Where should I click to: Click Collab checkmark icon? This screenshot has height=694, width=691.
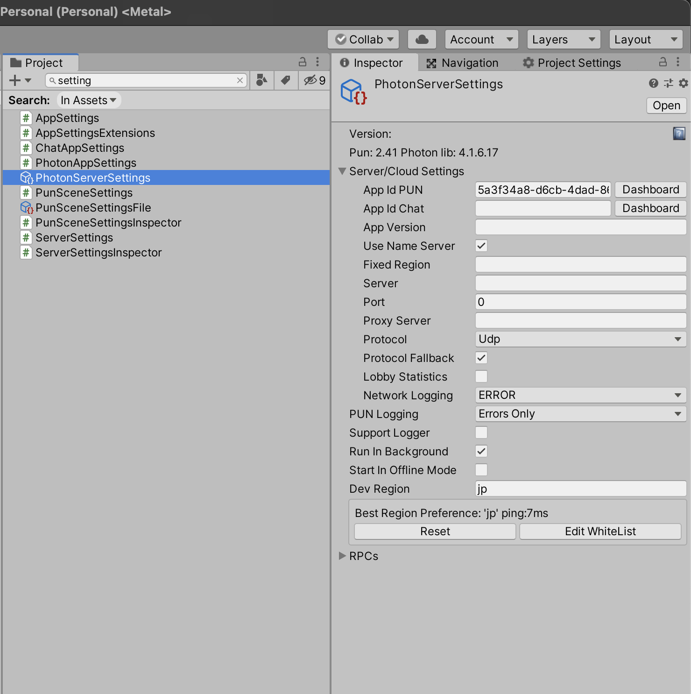pos(341,39)
